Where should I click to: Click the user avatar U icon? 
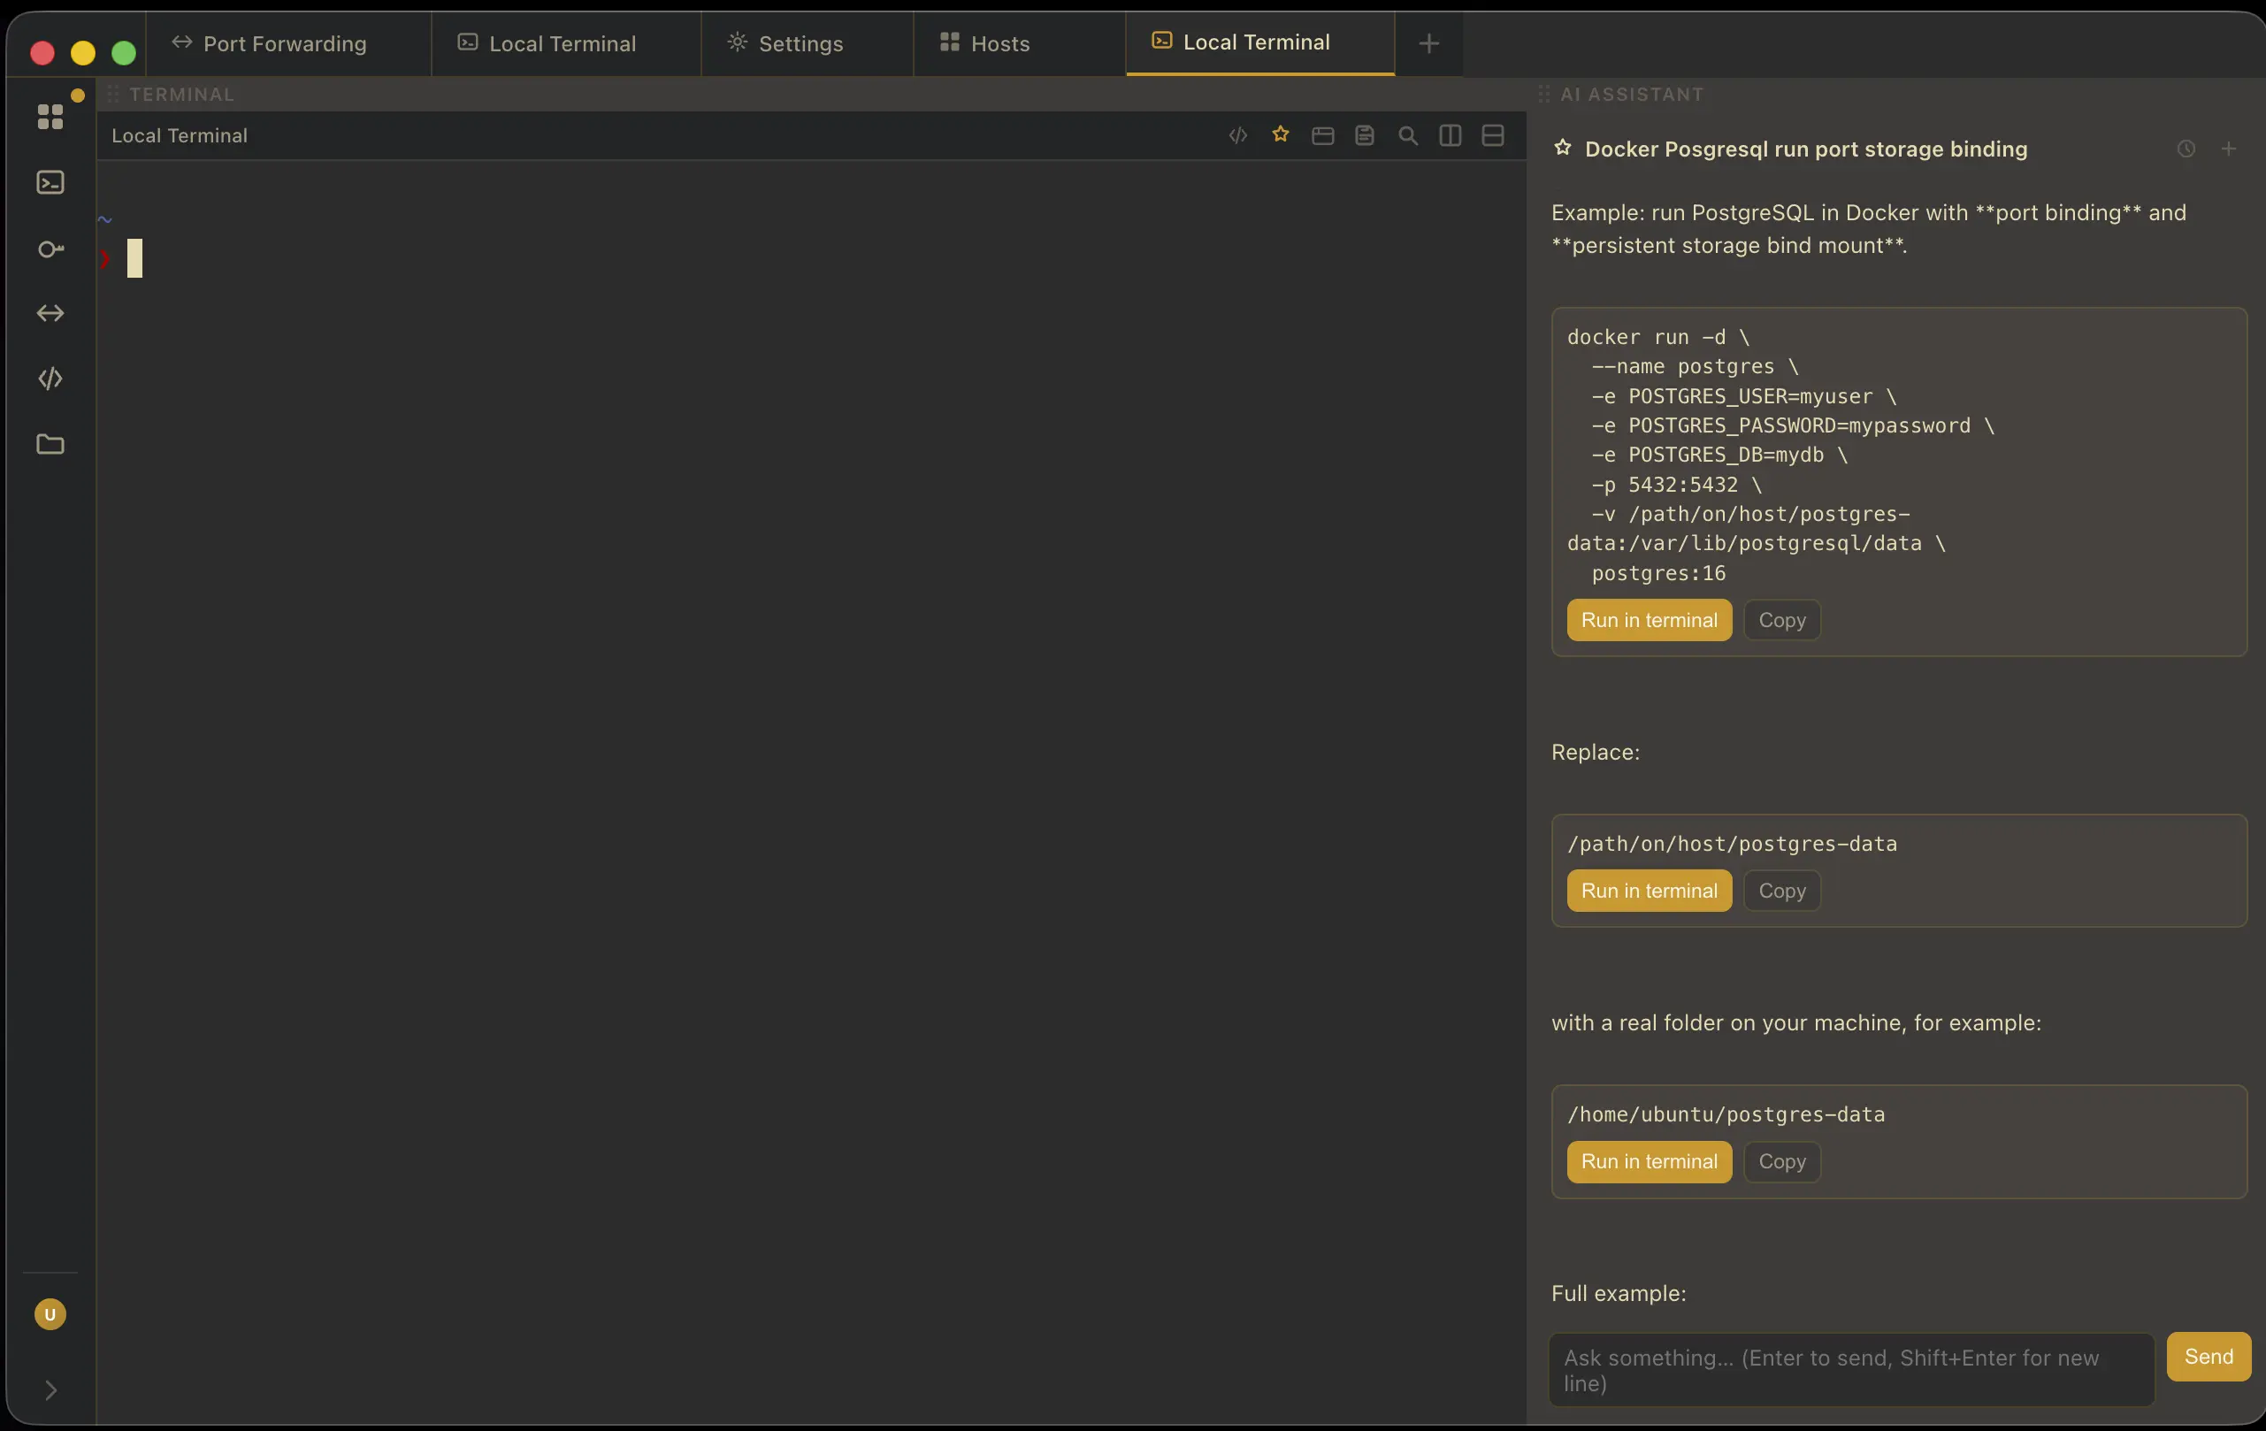click(x=50, y=1314)
